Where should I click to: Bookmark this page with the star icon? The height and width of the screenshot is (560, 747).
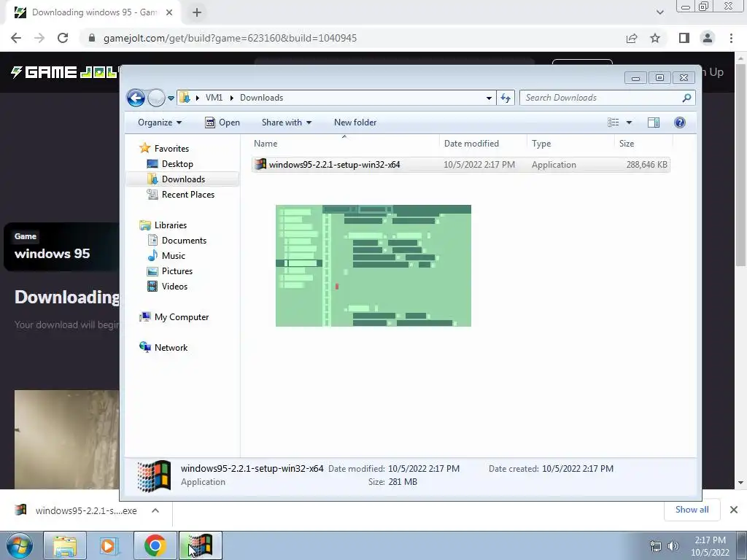(x=655, y=38)
